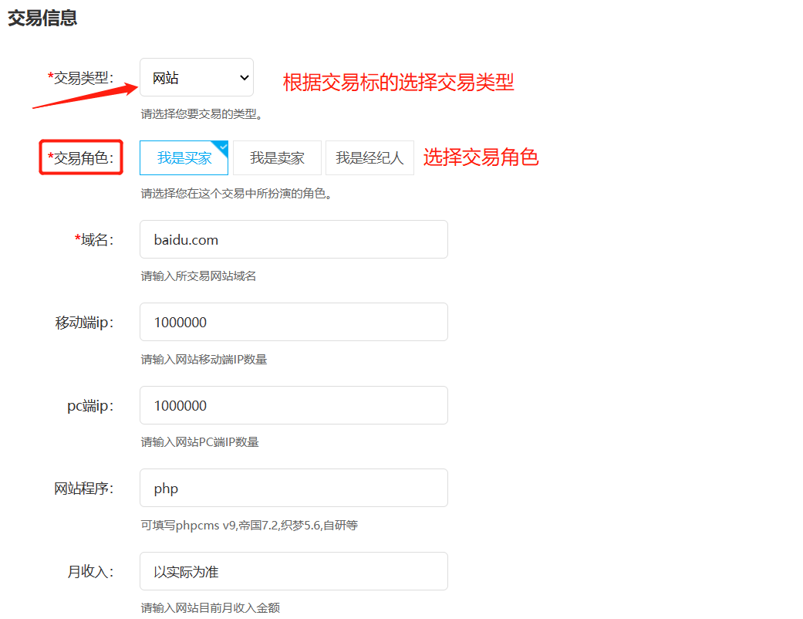Click the red arrow pointing at the dropdown
The width and height of the screenshot is (803, 619).
[85, 93]
